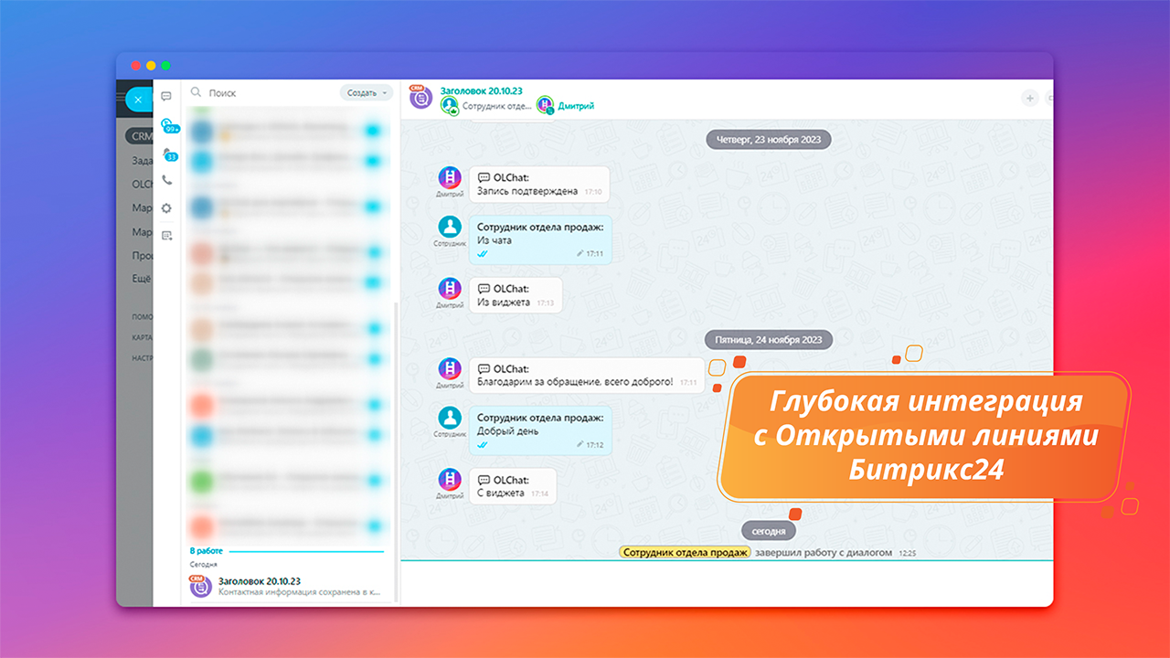The height and width of the screenshot is (658, 1170).
Task: Click the read checkmarks on Из чата message
Action: coord(483,253)
